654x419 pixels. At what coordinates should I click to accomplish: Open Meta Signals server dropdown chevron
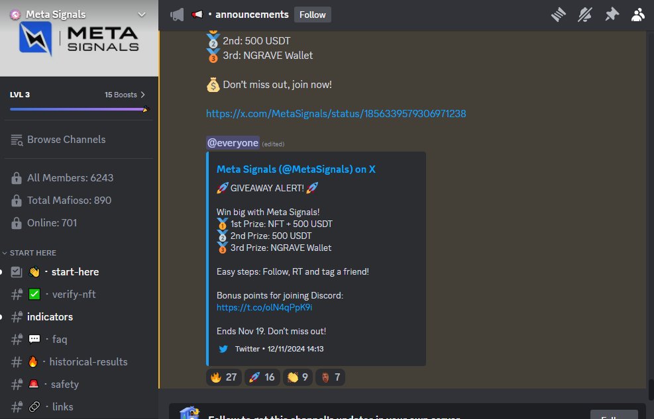point(142,15)
